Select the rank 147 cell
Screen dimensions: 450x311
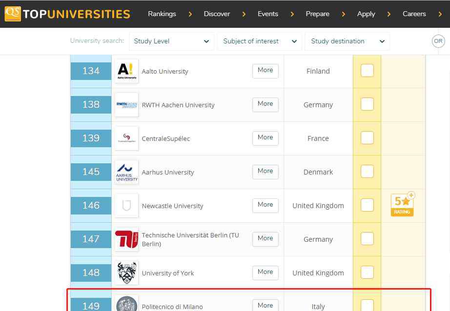[x=91, y=239]
